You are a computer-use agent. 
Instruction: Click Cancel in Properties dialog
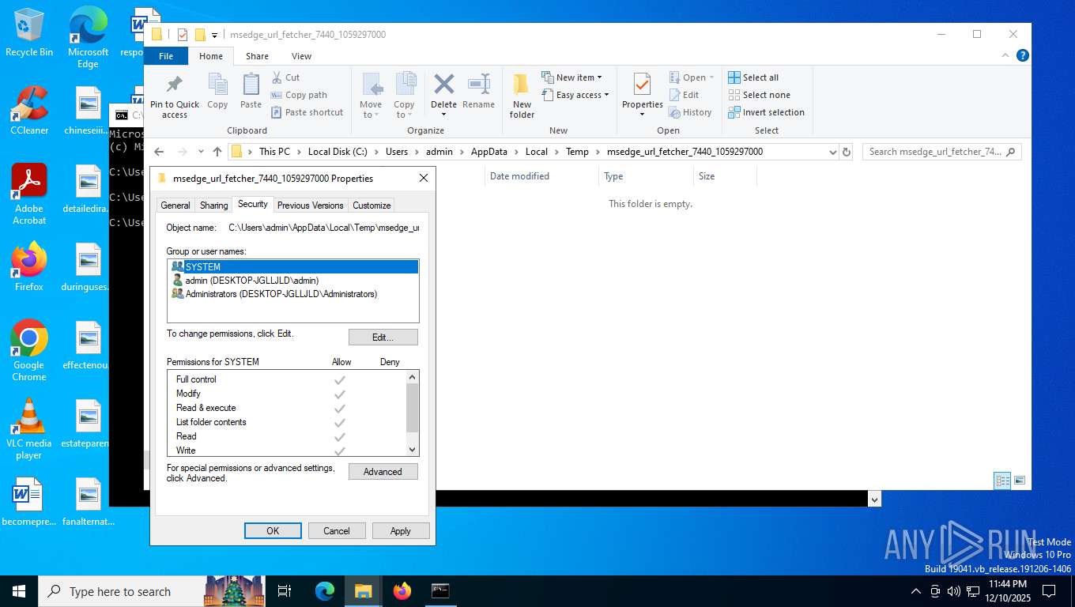[337, 531]
